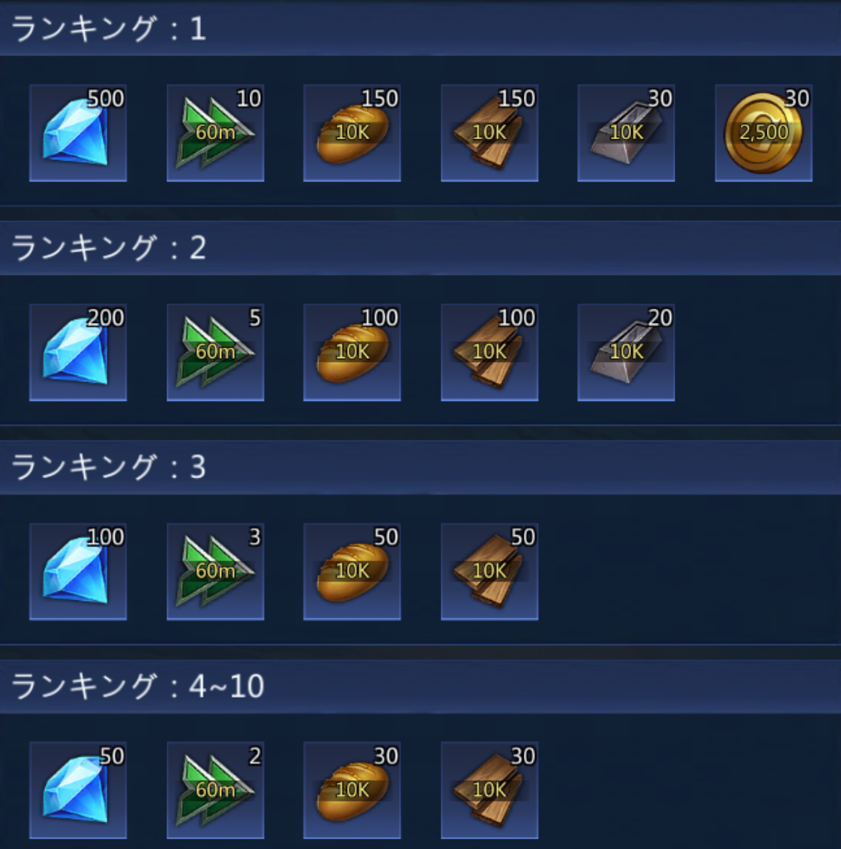Viewport: 841px width, 849px height.
Task: Select the 20 iron ingot reward
Action: coord(626,352)
